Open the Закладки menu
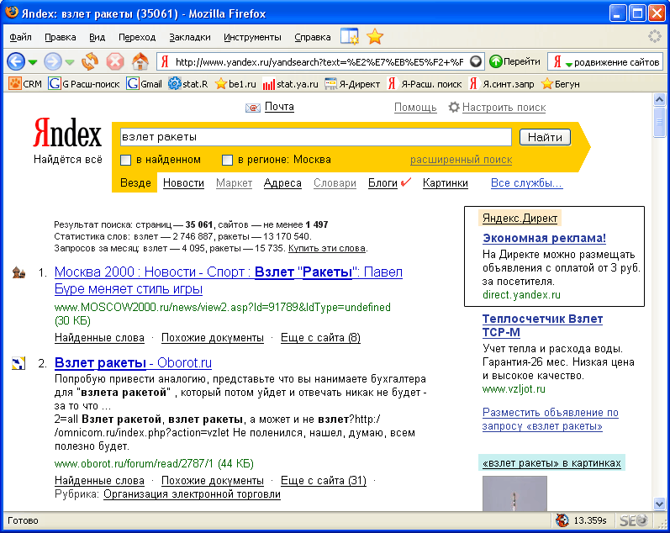The height and width of the screenshot is (533, 670). click(x=190, y=37)
